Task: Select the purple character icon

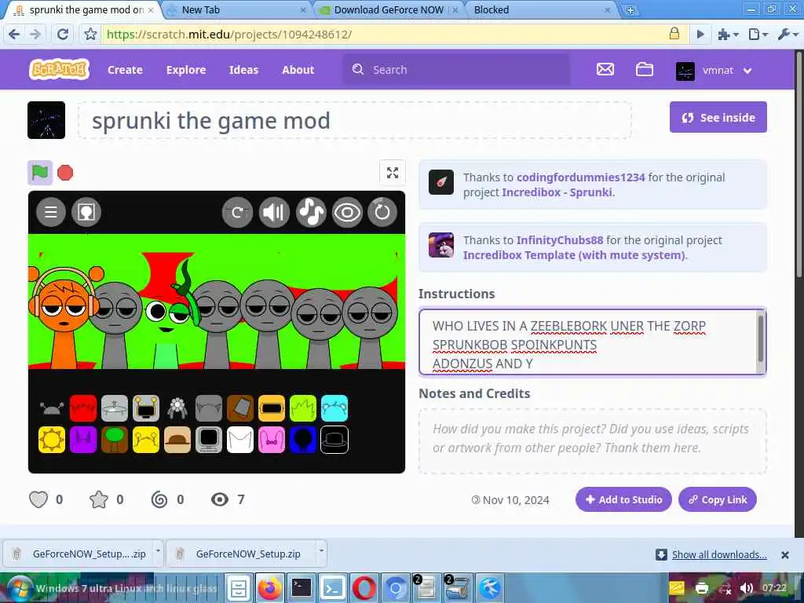Action: pyautogui.click(x=83, y=440)
